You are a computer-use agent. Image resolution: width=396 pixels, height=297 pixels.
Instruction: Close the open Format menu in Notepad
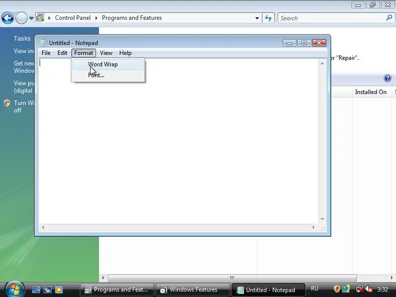[x=84, y=53]
